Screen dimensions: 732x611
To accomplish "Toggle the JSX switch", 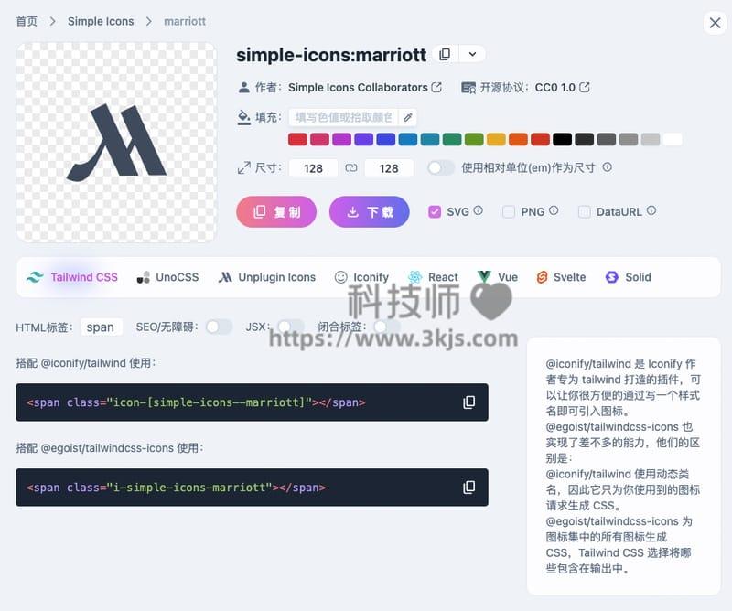I will point(290,327).
